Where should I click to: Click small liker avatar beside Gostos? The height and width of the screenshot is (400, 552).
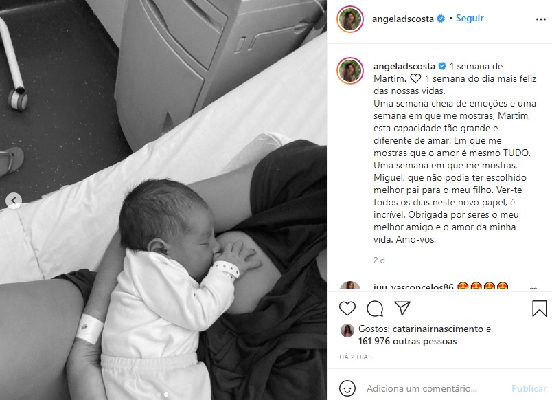tap(347, 331)
